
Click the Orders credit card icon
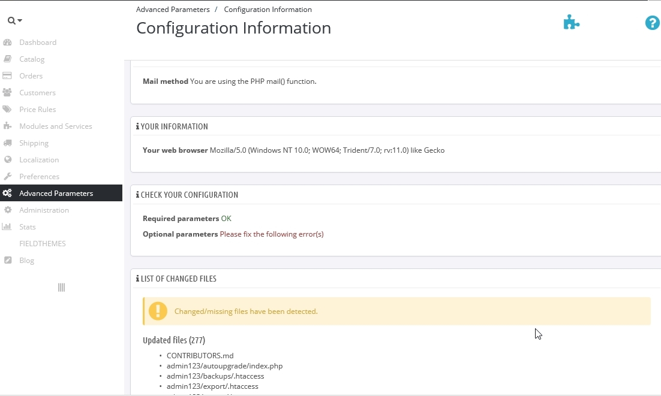pos(7,76)
